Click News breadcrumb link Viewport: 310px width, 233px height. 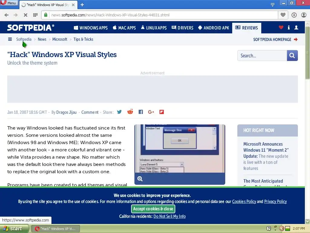[42, 39]
